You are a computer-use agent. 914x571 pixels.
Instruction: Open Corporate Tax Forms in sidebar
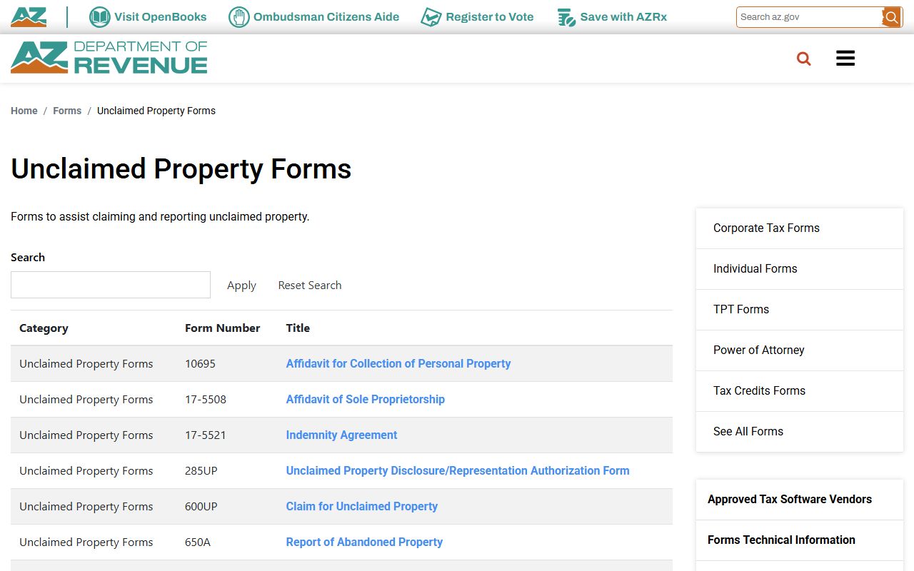tap(799, 228)
